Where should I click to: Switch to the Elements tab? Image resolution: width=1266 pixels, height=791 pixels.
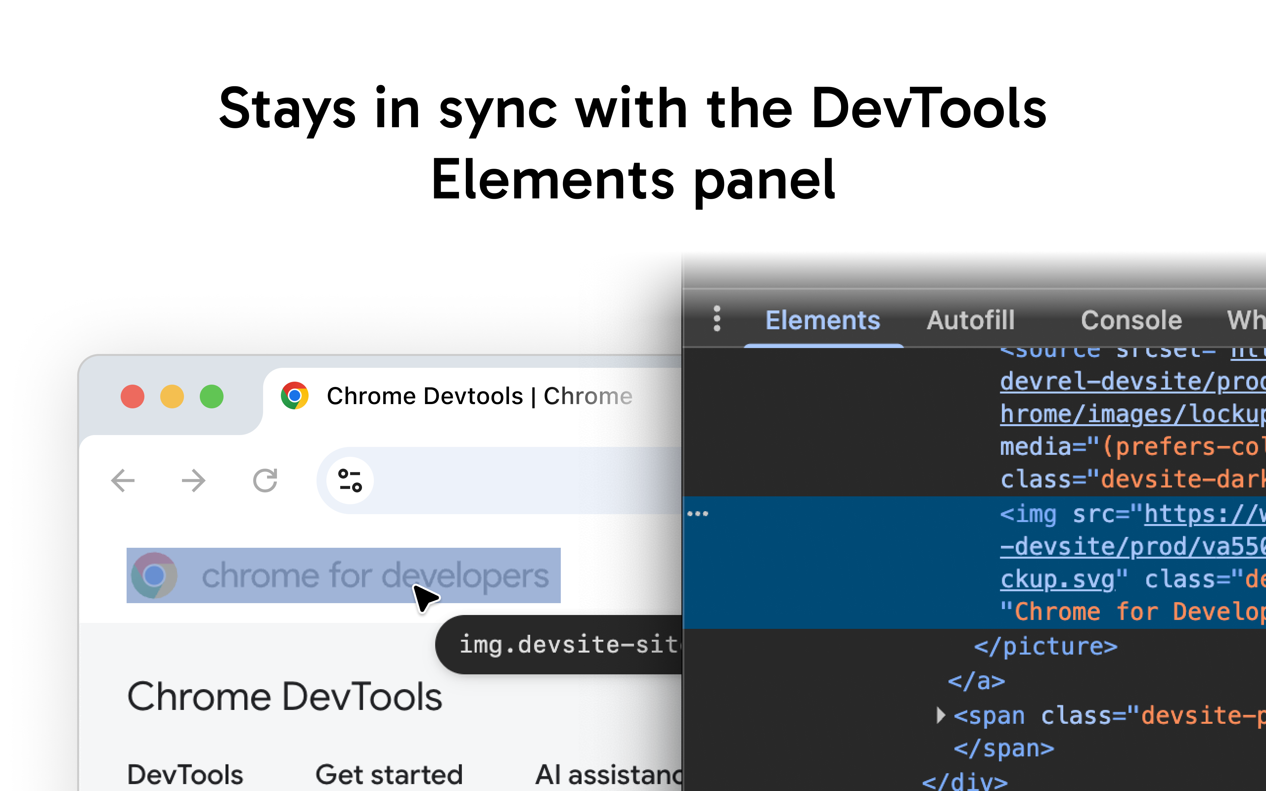click(x=822, y=320)
